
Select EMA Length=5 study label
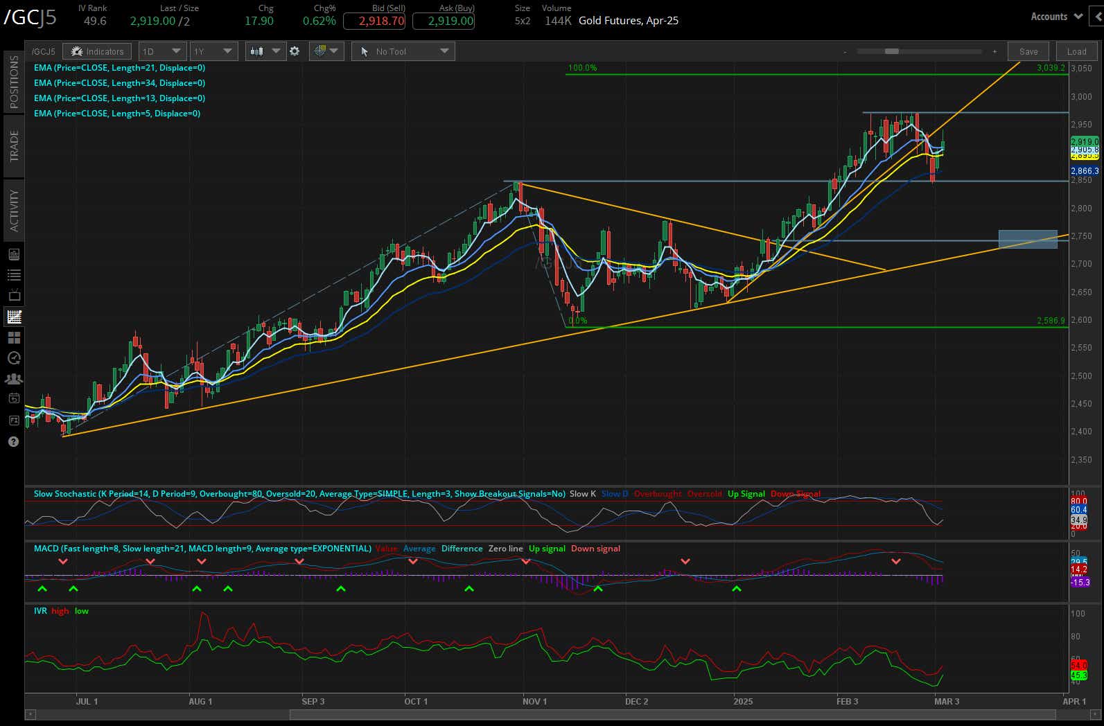click(x=117, y=114)
